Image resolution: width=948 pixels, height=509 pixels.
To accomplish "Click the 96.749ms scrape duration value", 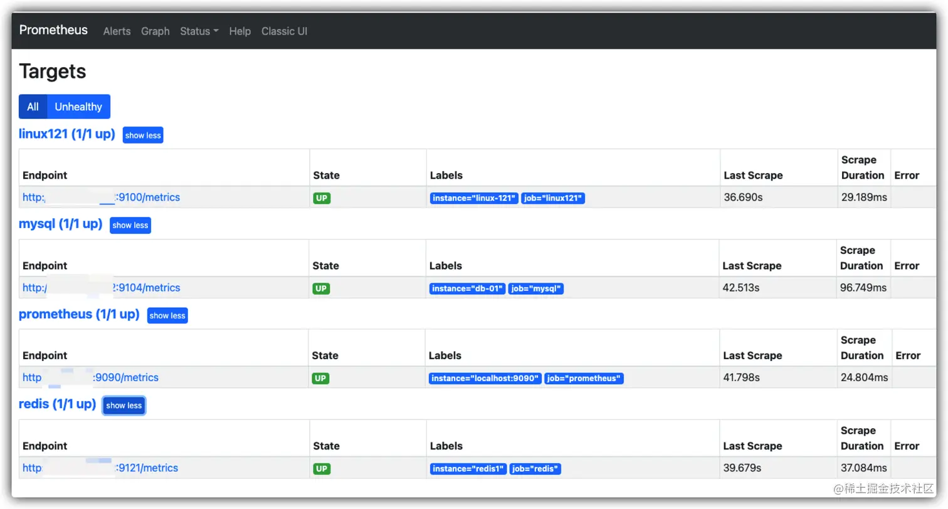I will (863, 288).
